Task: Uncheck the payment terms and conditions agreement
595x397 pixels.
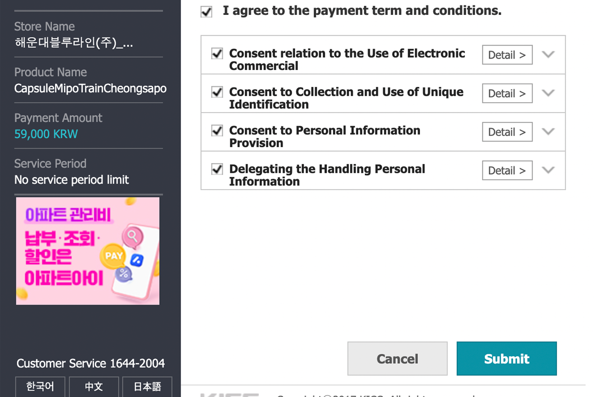Action: pos(207,12)
